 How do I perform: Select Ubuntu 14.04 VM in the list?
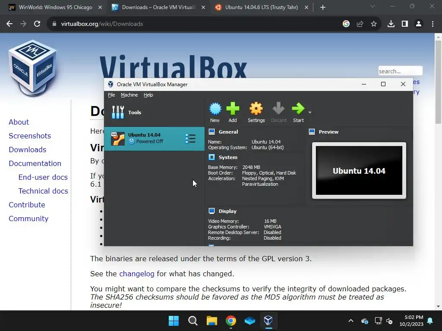(154, 138)
